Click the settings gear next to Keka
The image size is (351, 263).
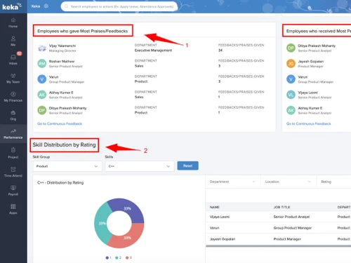(46, 6)
